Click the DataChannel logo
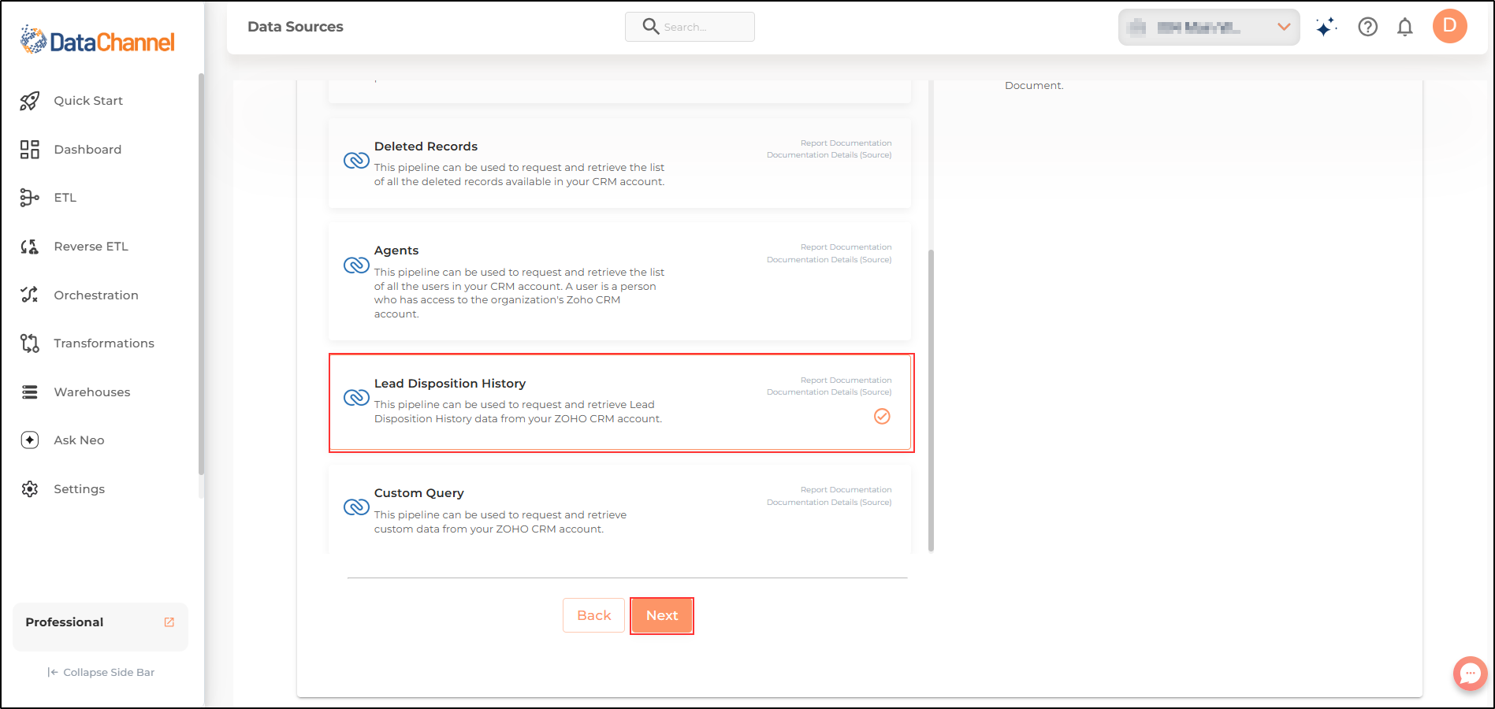 pos(98,40)
